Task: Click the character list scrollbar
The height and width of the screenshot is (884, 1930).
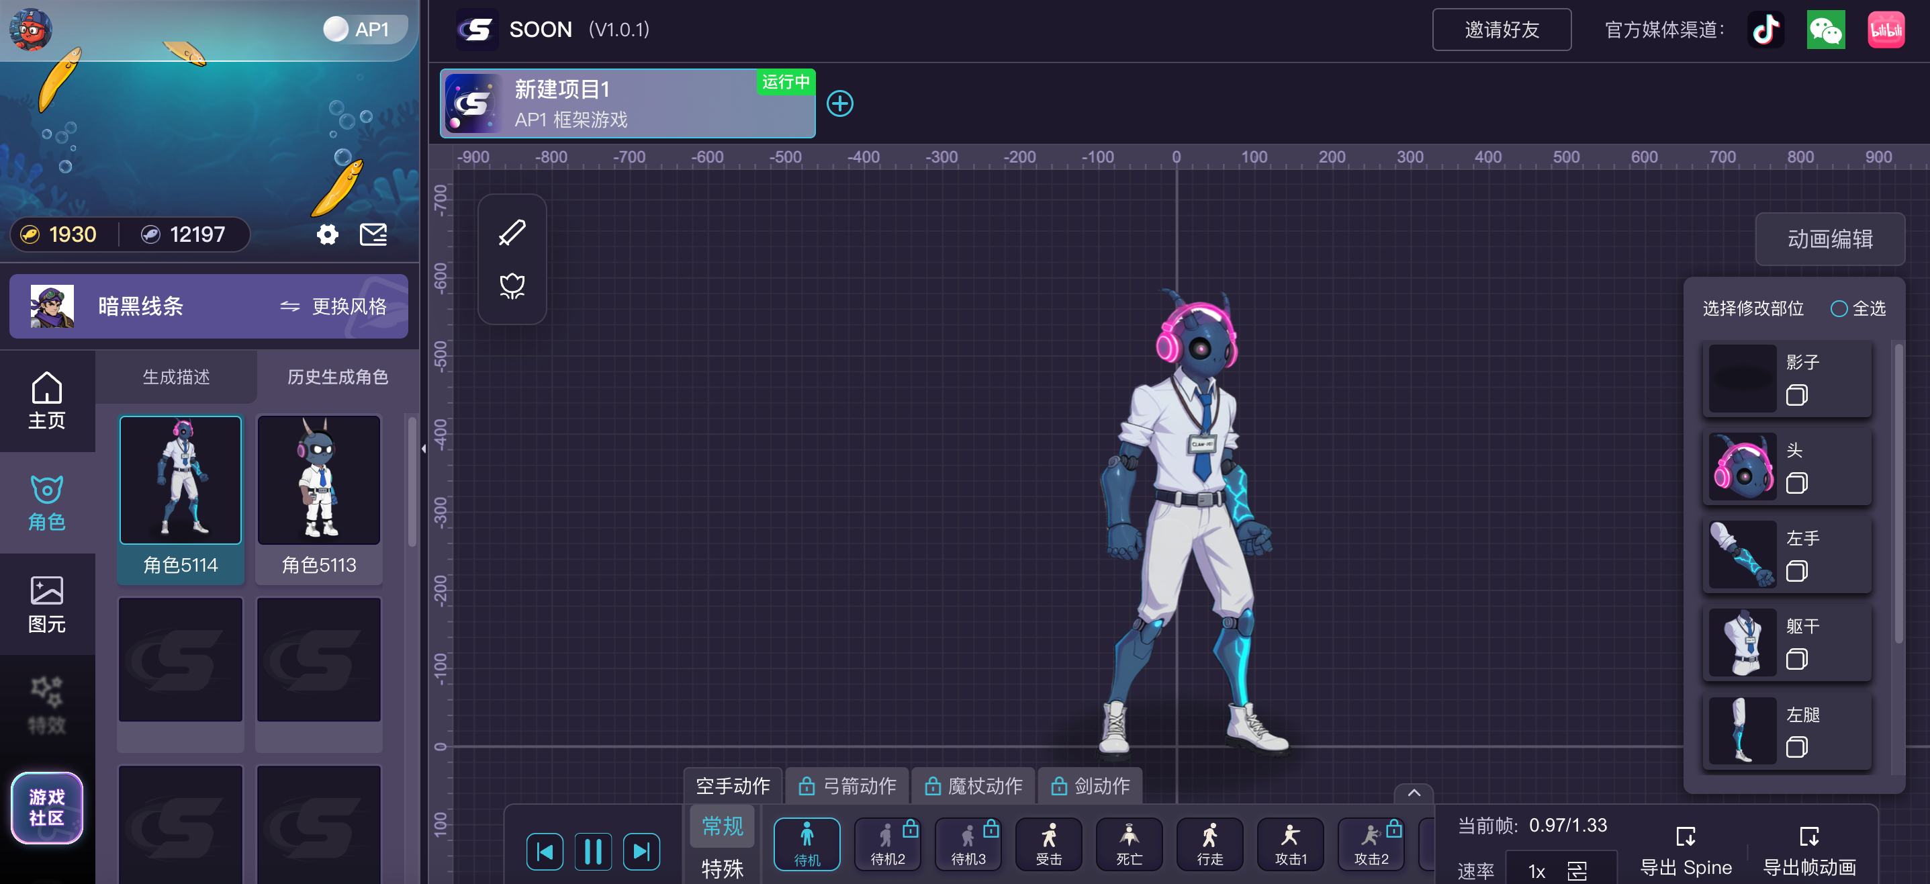Action: pos(412,483)
